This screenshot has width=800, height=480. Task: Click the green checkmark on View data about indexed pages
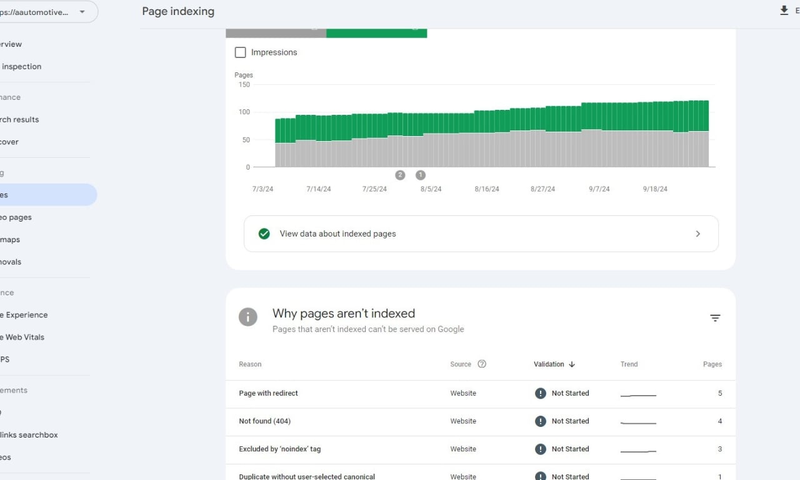tap(264, 233)
